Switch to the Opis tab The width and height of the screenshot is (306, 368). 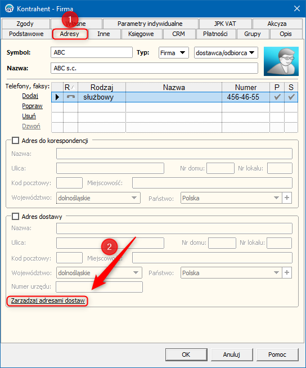tap(286, 34)
